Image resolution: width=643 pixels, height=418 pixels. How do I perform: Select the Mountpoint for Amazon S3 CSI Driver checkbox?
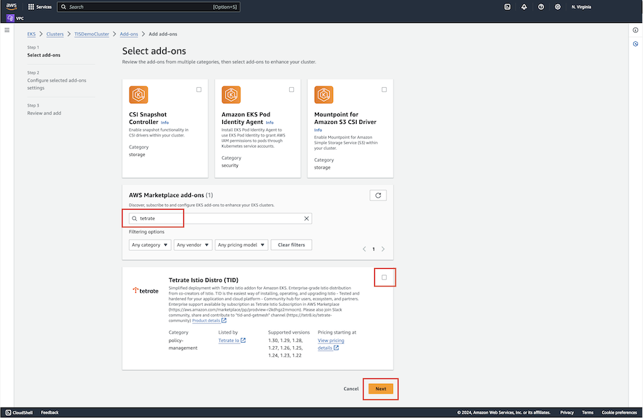click(x=385, y=89)
